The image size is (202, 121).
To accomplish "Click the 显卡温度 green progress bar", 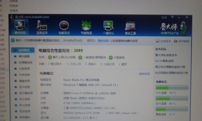I will tap(172, 99).
